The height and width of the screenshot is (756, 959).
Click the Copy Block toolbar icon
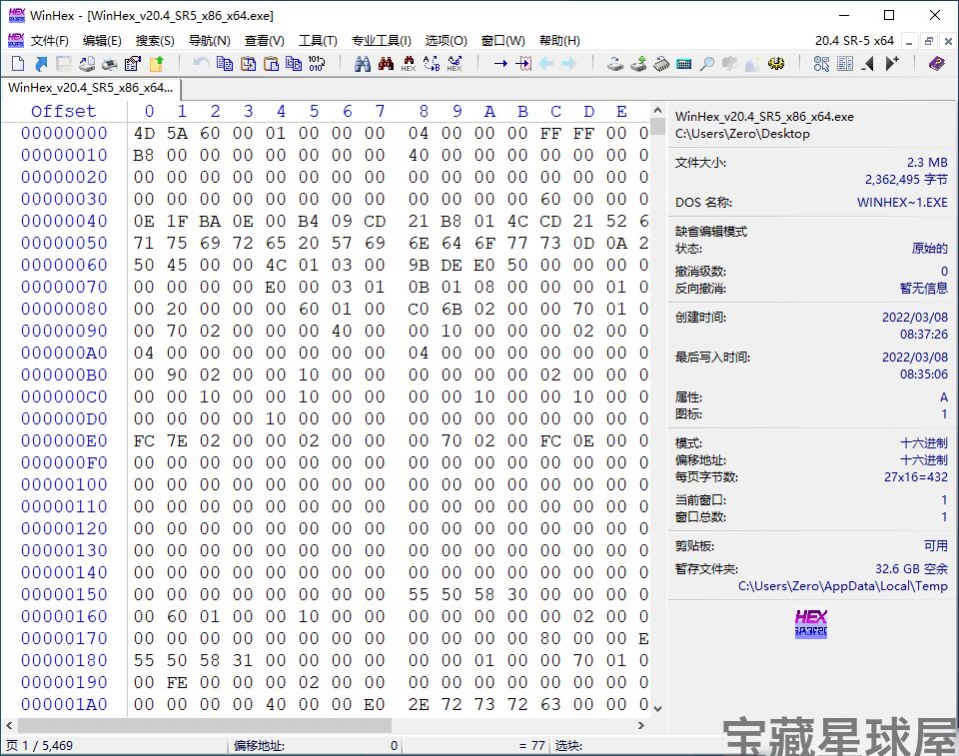coord(225,64)
